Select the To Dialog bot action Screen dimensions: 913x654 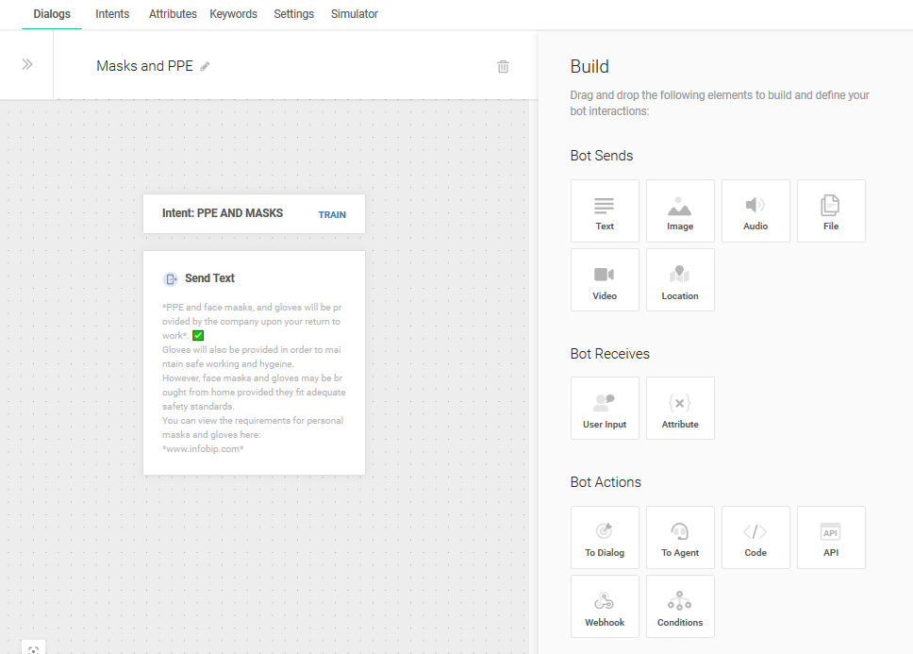click(605, 538)
